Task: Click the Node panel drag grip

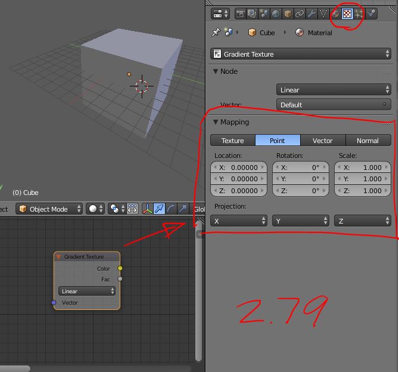Action: click(x=386, y=73)
